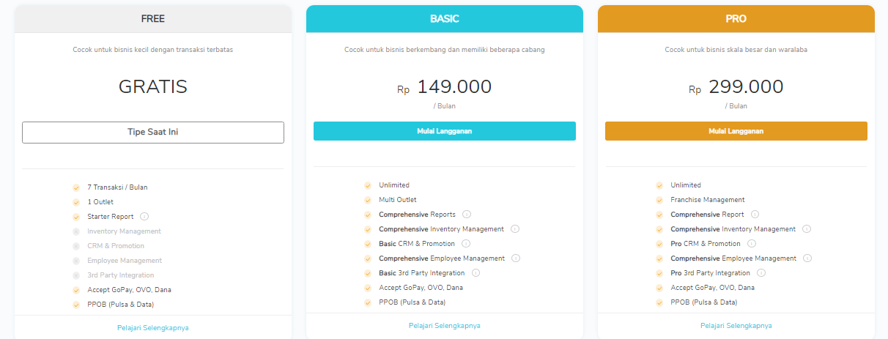
Task: Show info for Pro Comprehensive Employee Management
Action: [x=807, y=258]
